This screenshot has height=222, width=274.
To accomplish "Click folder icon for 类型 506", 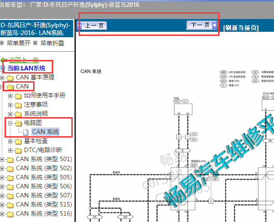I will [x=10, y=187].
